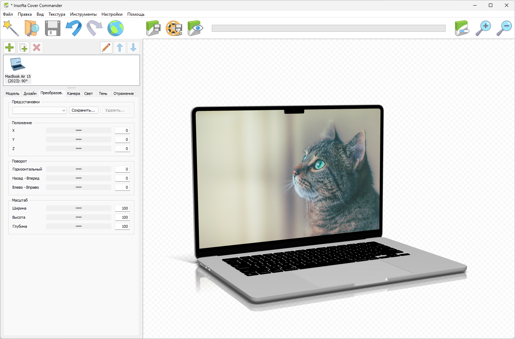This screenshot has height=339, width=515.
Task: Adjust the Ширина scale slider
Action: point(79,208)
